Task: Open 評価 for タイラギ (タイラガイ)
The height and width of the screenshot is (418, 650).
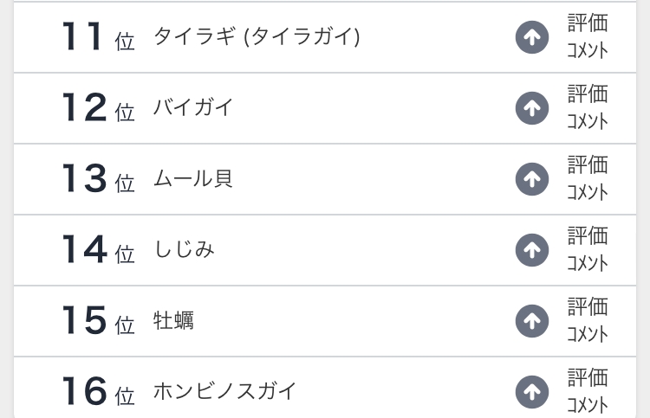Action: tap(588, 23)
